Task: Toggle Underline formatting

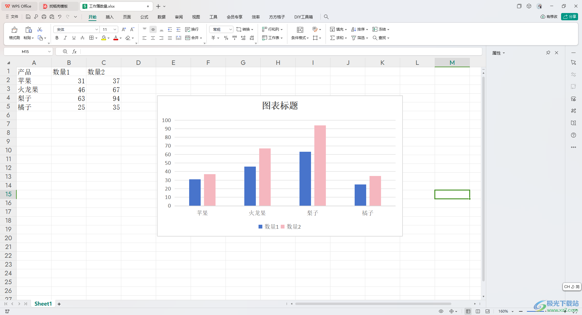Action: click(74, 38)
